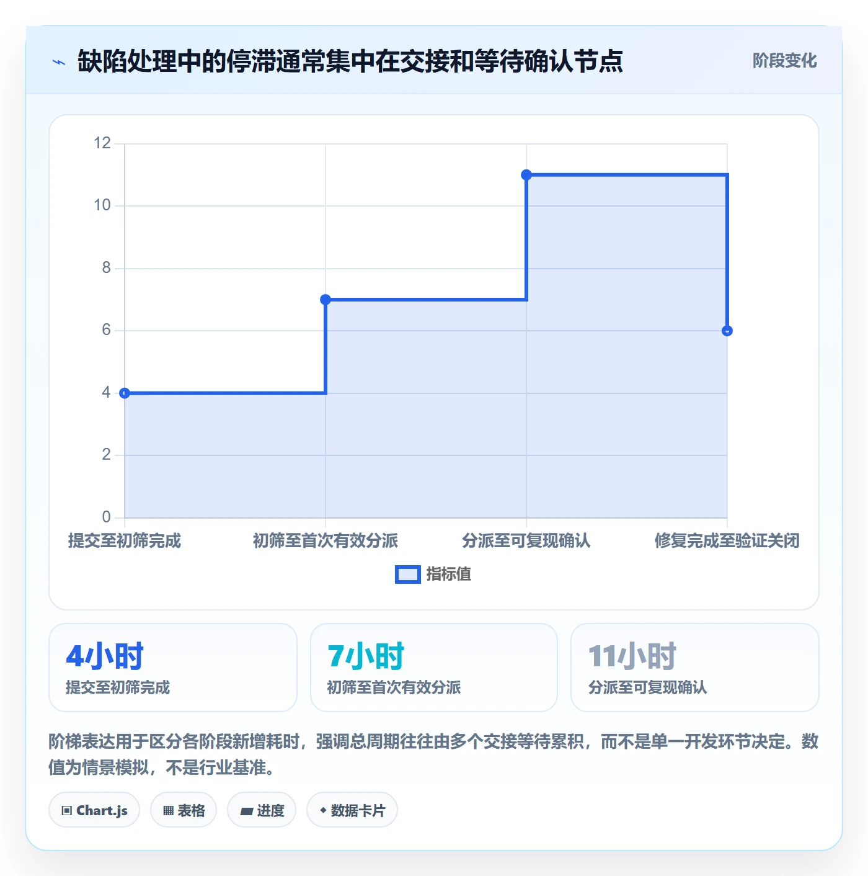Click the 进度 tag chip
This screenshot has width=868, height=876.
click(x=262, y=810)
